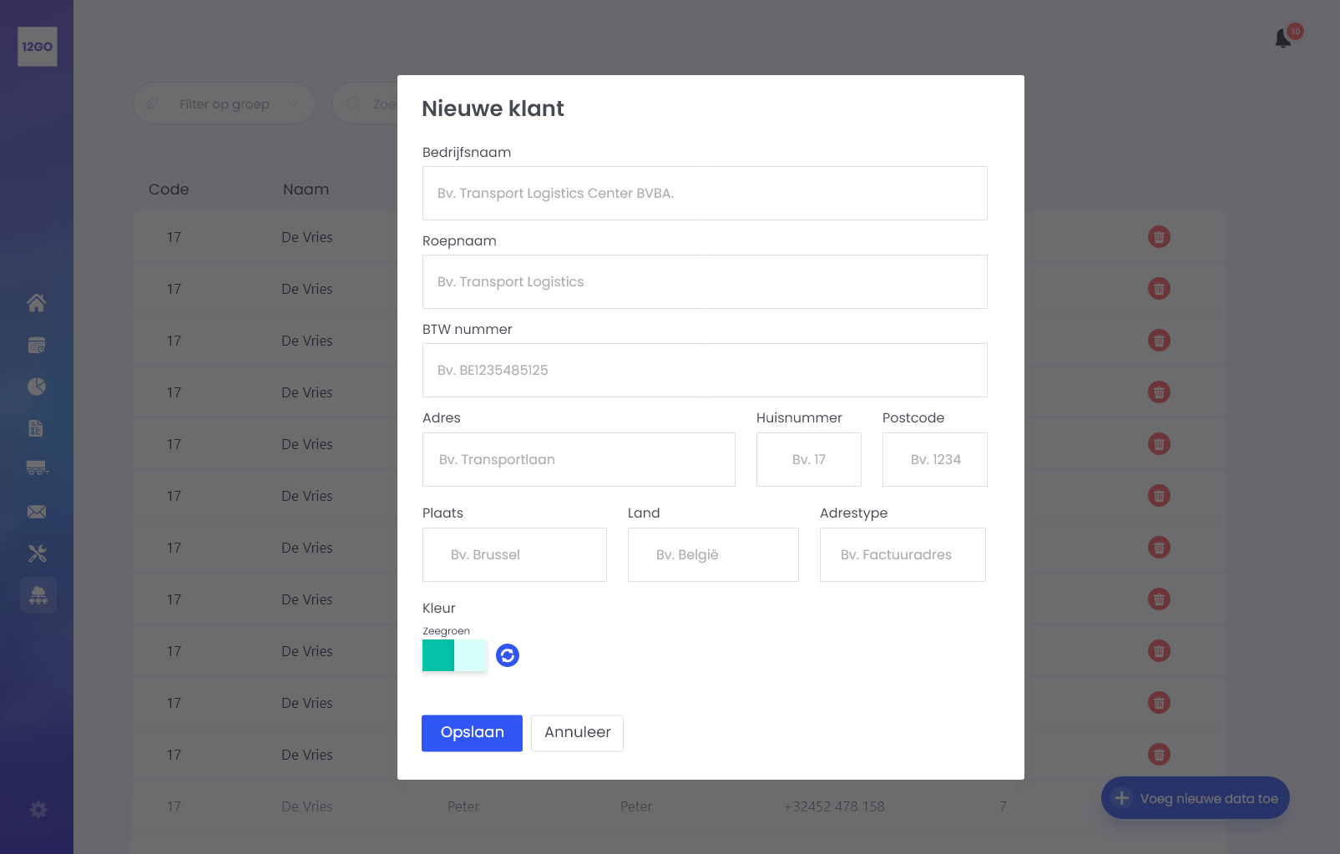Cancel the form using Annuleer
The image size is (1340, 854).
[577, 732]
